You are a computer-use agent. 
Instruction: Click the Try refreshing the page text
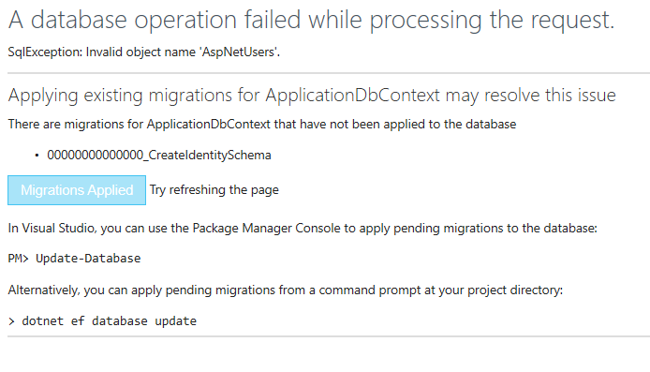(214, 190)
